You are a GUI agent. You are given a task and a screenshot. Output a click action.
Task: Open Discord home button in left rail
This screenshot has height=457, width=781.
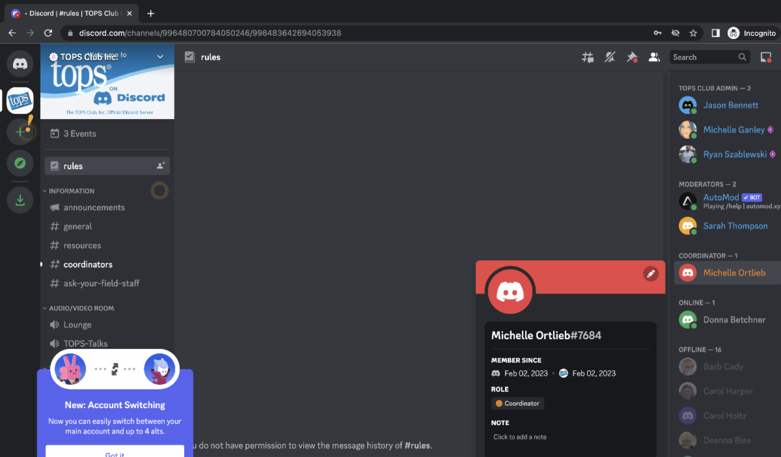click(x=20, y=63)
